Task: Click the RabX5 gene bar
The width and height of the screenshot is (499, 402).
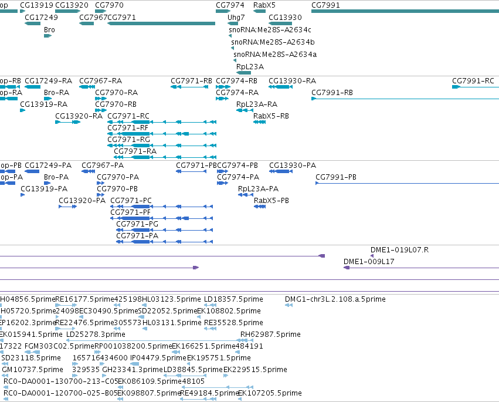Action: (x=259, y=11)
